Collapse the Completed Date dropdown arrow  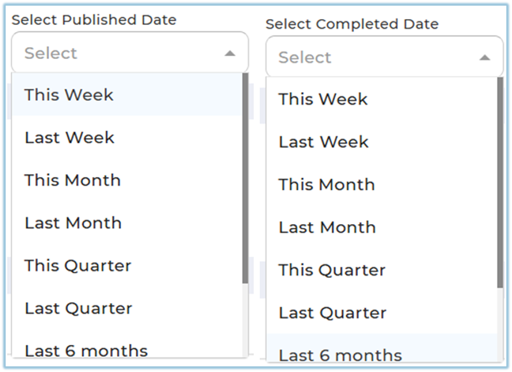(484, 58)
